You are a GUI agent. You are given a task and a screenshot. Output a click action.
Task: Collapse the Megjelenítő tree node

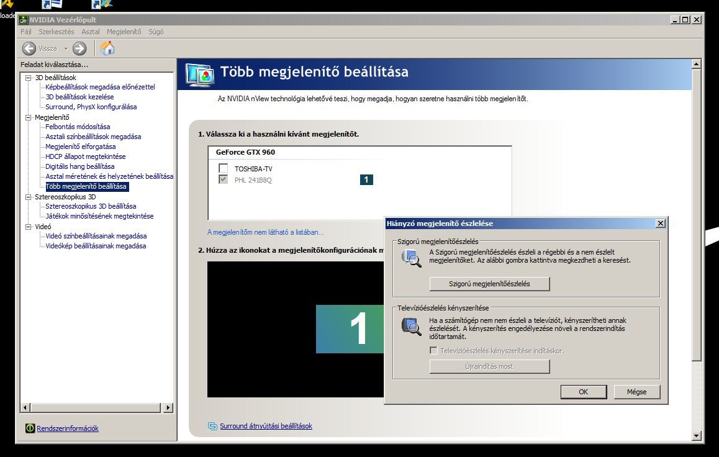click(x=29, y=117)
